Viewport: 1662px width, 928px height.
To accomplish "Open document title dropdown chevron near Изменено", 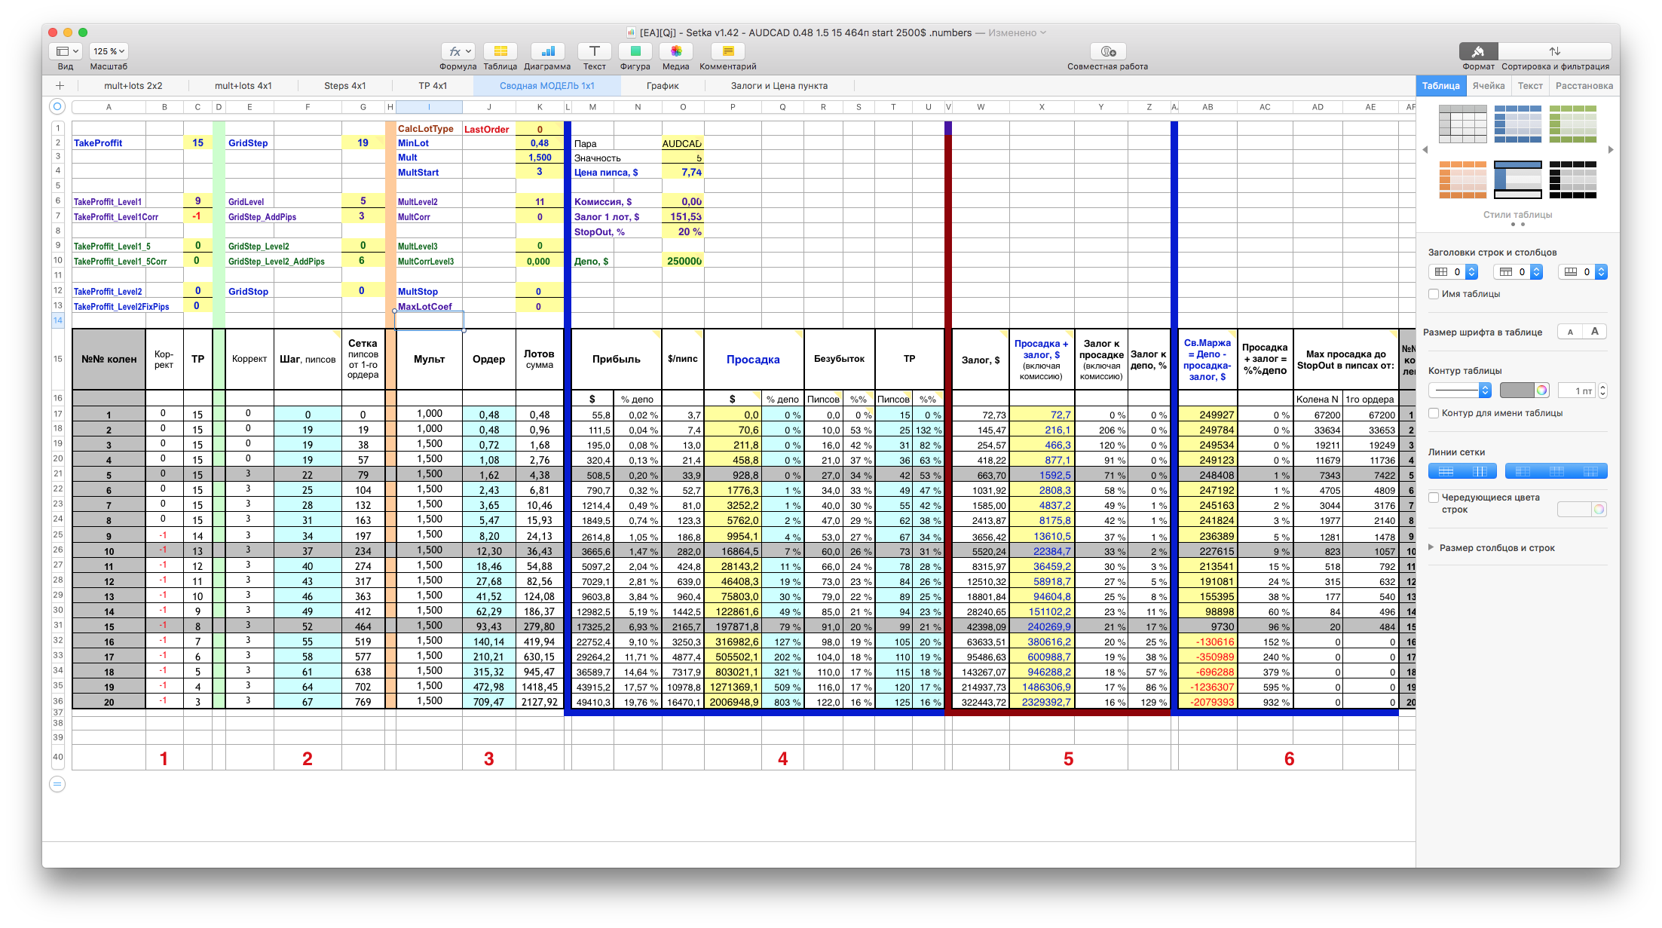I will pyautogui.click(x=1044, y=32).
